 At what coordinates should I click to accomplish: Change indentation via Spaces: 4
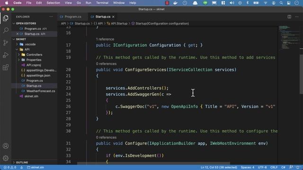point(247,168)
